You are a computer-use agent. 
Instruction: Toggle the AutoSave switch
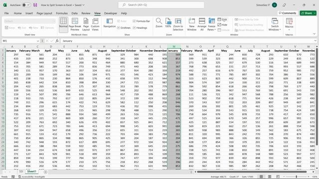26,5
